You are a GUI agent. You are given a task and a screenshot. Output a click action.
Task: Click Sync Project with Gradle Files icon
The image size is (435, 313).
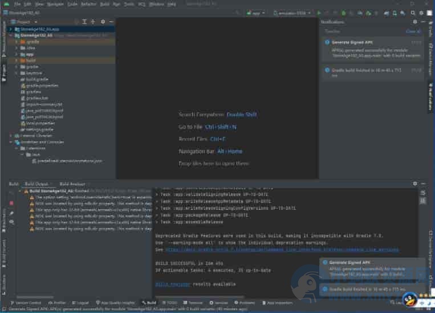[386, 13]
